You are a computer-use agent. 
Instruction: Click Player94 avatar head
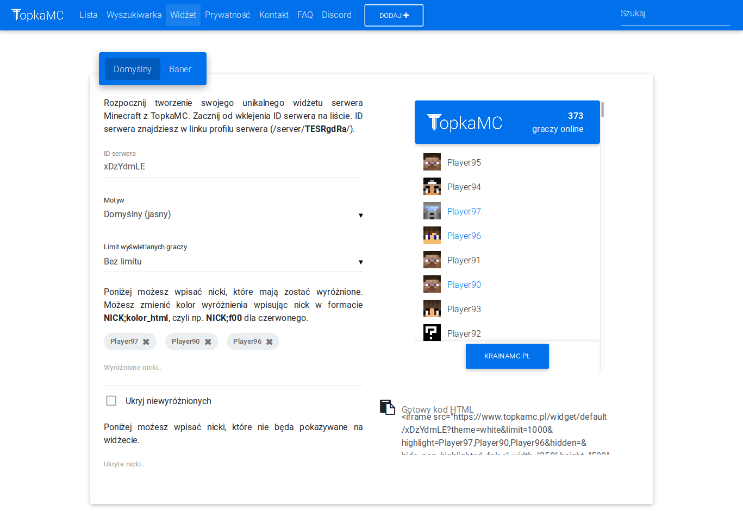pyautogui.click(x=432, y=186)
